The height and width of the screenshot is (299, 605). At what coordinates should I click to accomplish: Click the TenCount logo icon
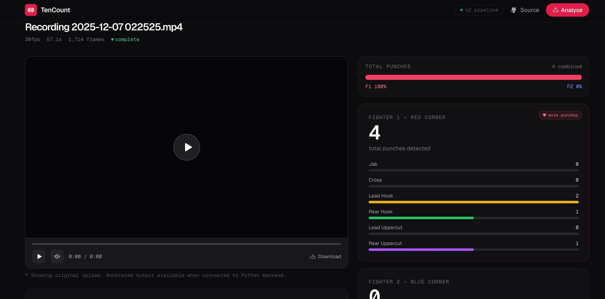tap(31, 10)
